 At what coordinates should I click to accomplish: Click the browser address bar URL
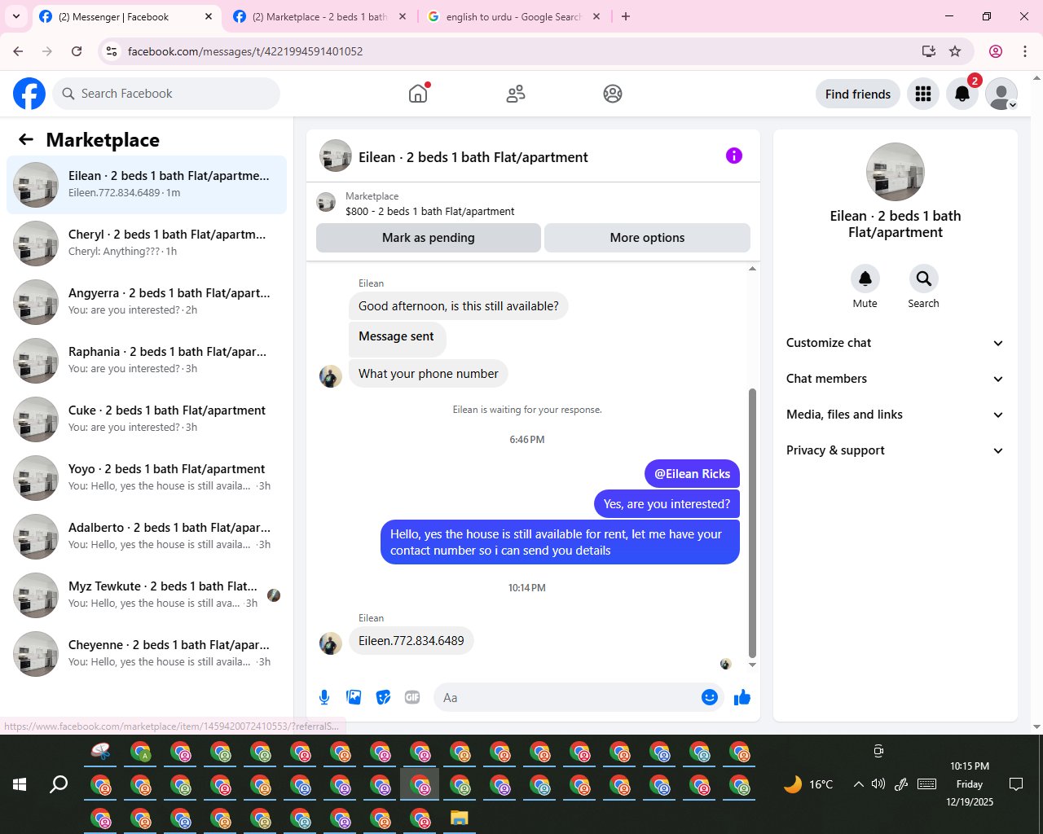tap(245, 51)
